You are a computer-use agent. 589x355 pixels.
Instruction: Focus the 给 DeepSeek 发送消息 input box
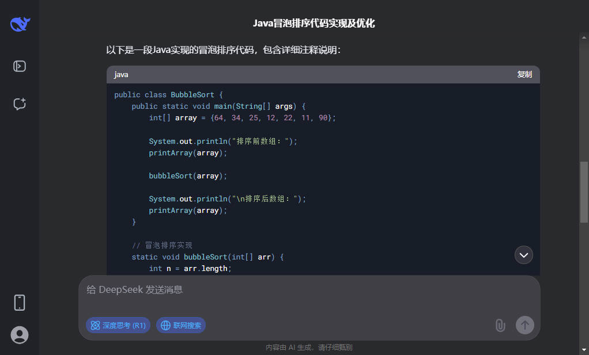(x=309, y=290)
